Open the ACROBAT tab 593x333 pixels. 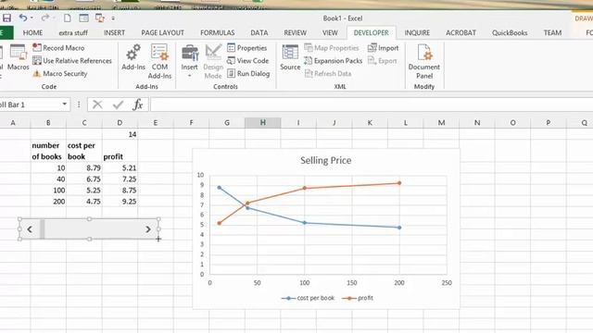pyautogui.click(x=461, y=33)
